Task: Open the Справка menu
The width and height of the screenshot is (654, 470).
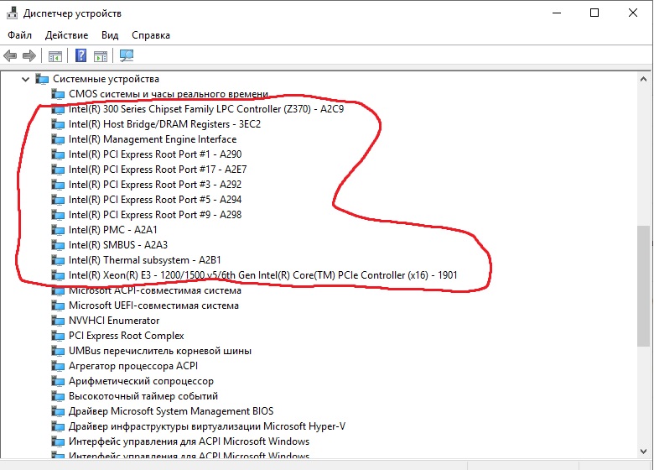Action: pyautogui.click(x=151, y=35)
